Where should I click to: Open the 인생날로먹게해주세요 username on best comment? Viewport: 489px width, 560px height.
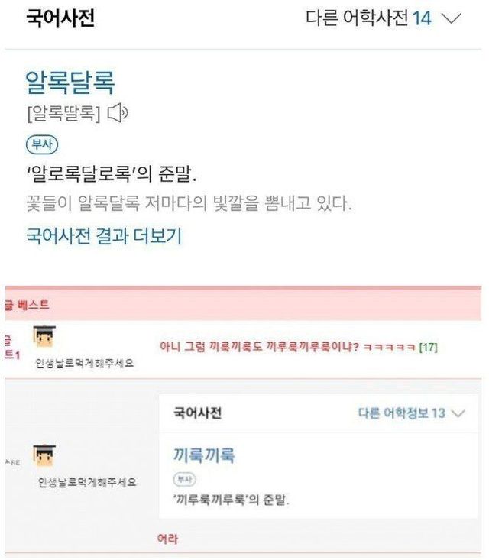pyautogui.click(x=84, y=363)
